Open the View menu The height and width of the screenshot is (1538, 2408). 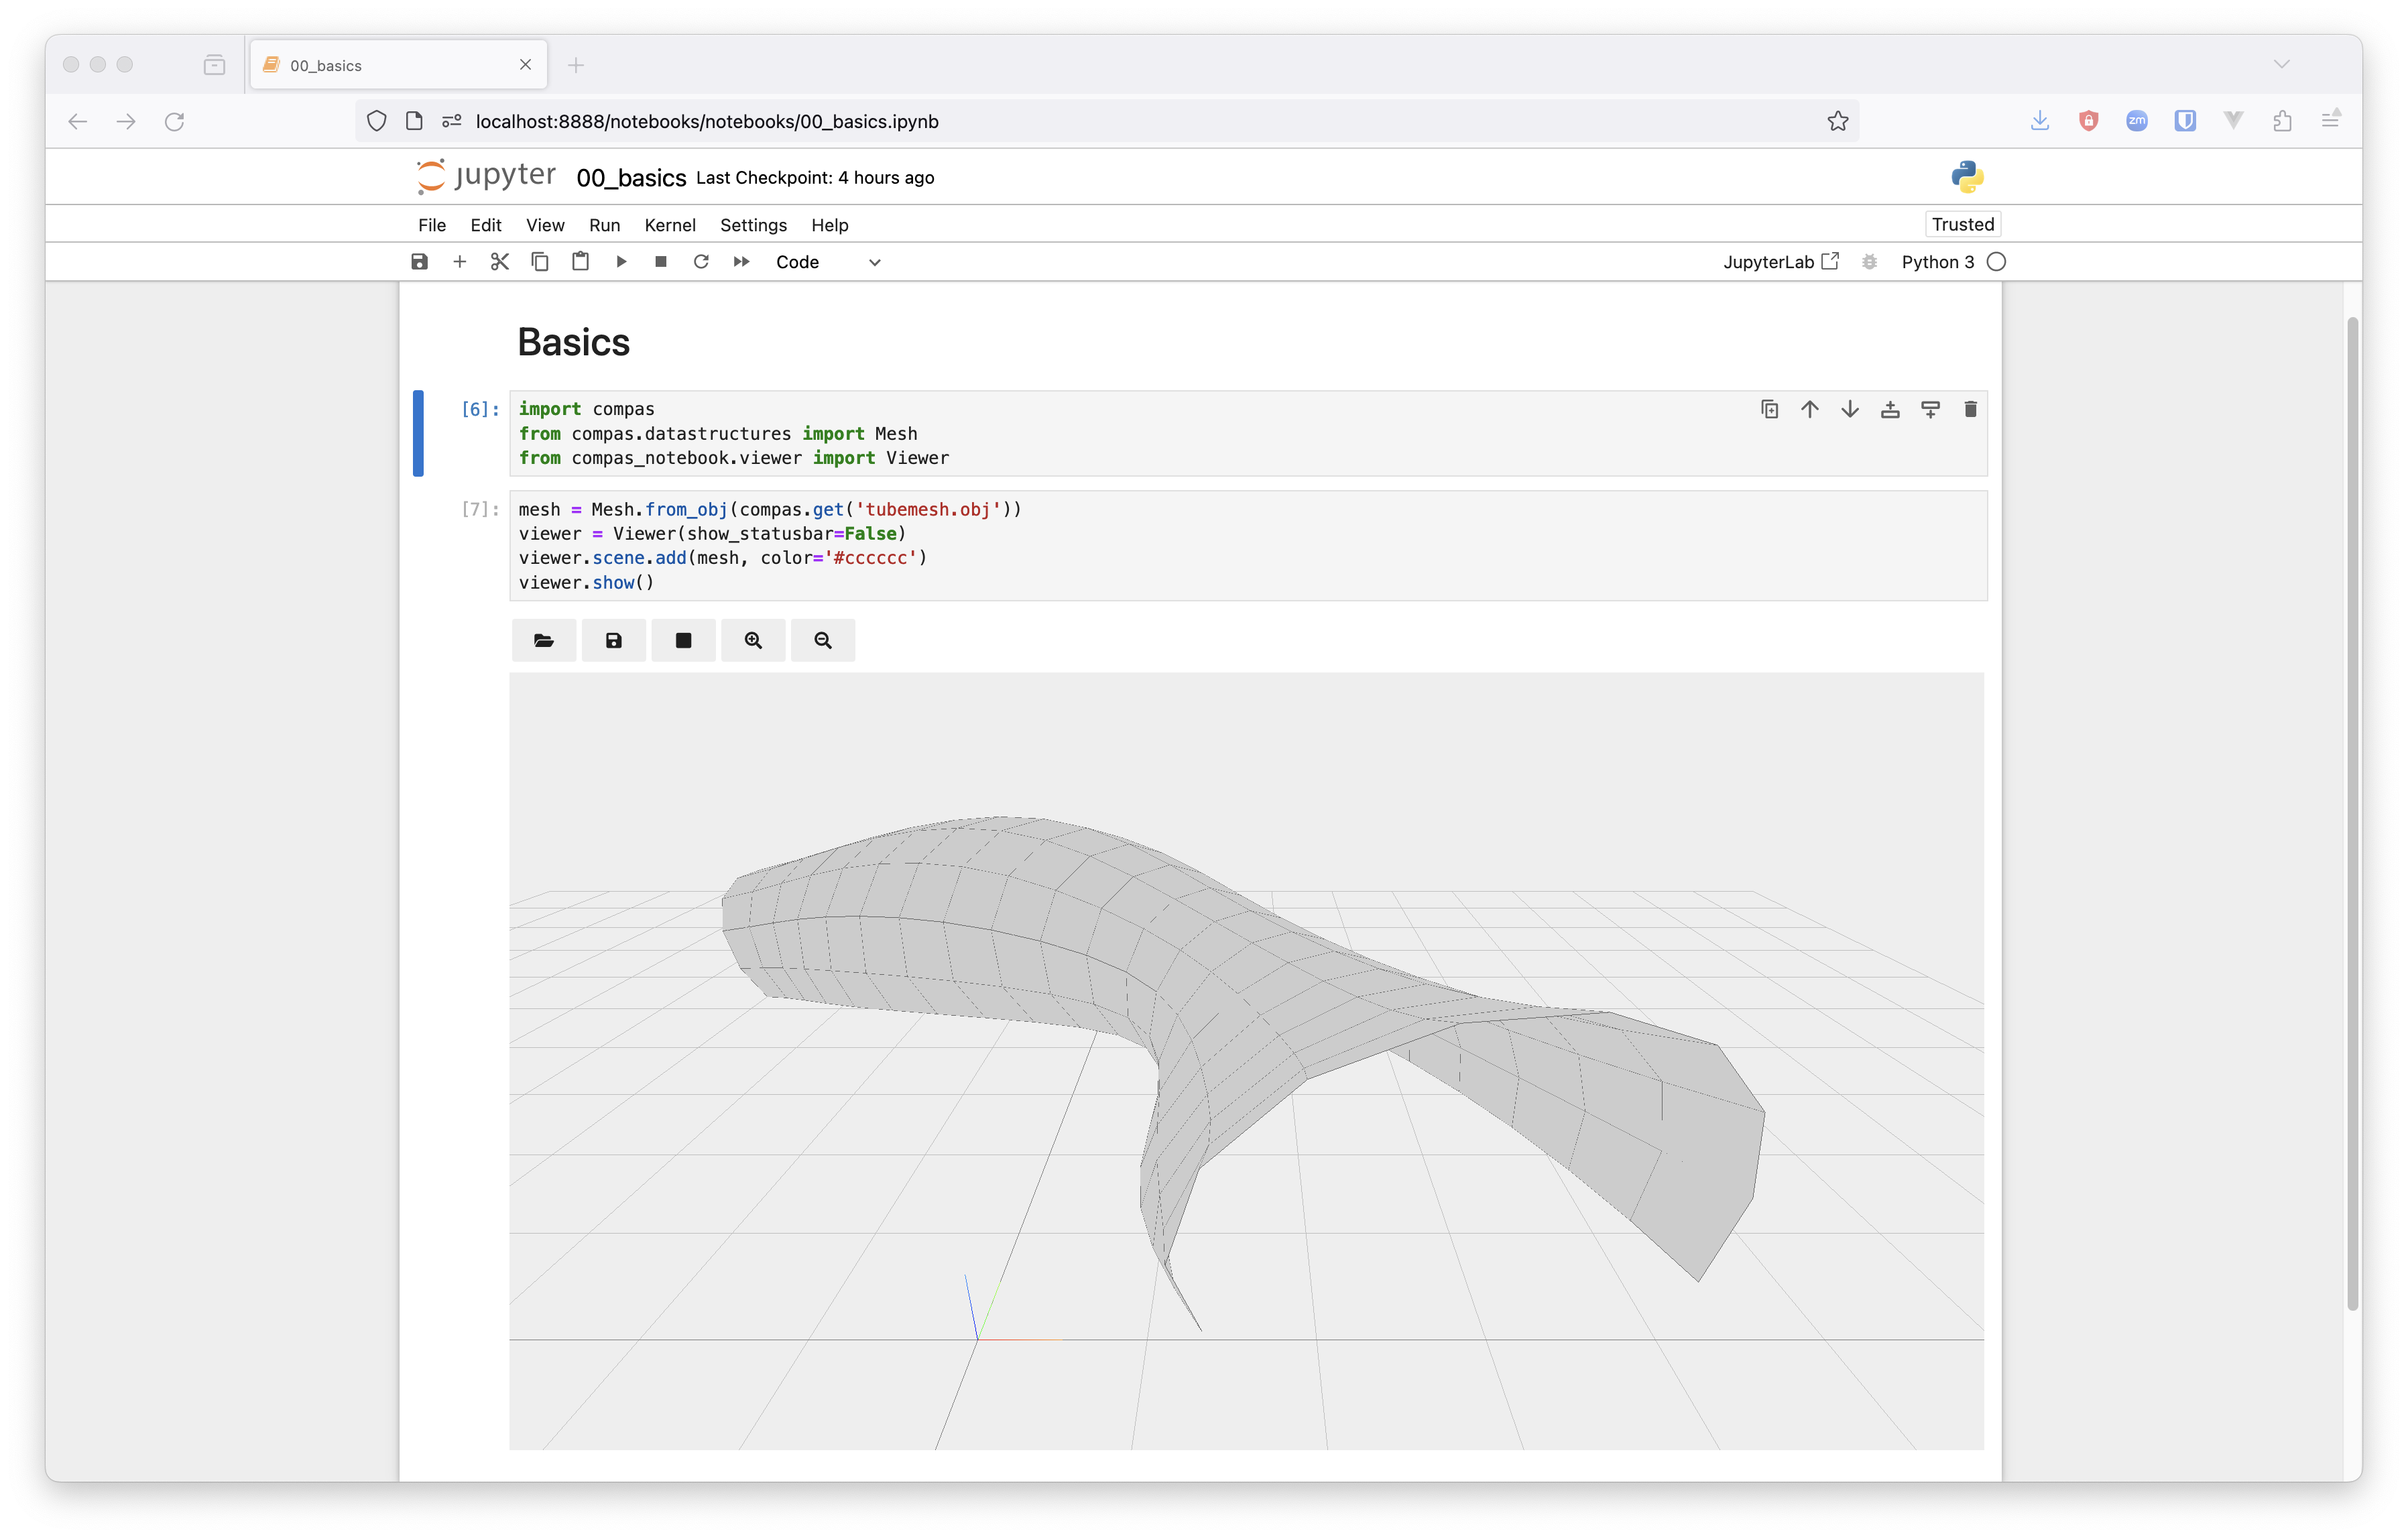point(545,225)
